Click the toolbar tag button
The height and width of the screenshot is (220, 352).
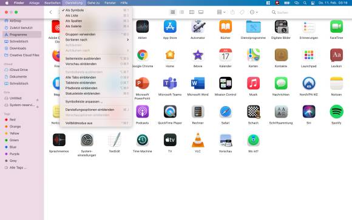pos(242,12)
